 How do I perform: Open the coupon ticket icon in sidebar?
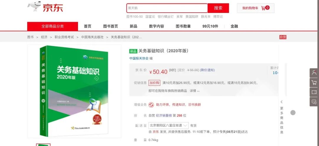[314, 92]
